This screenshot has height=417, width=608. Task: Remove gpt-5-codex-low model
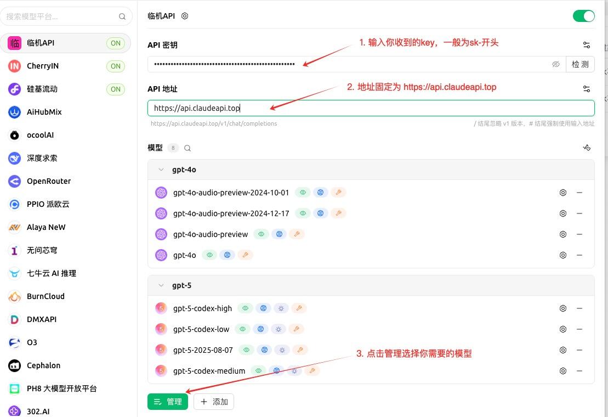(579, 329)
